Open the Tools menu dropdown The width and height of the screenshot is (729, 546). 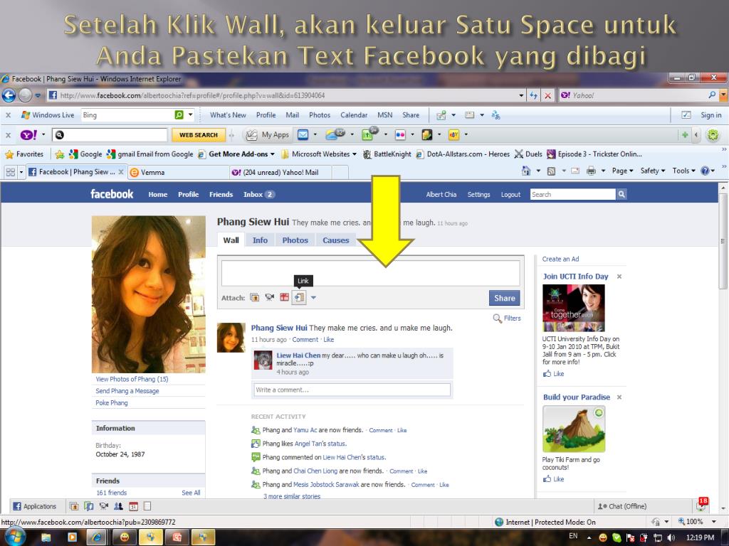[x=684, y=171]
